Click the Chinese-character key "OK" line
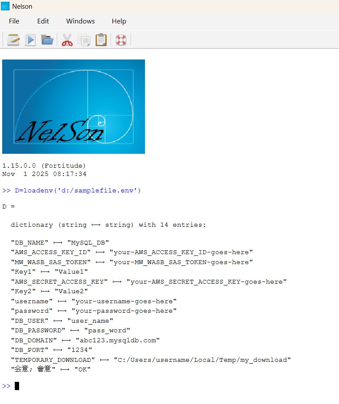 (x=51, y=369)
